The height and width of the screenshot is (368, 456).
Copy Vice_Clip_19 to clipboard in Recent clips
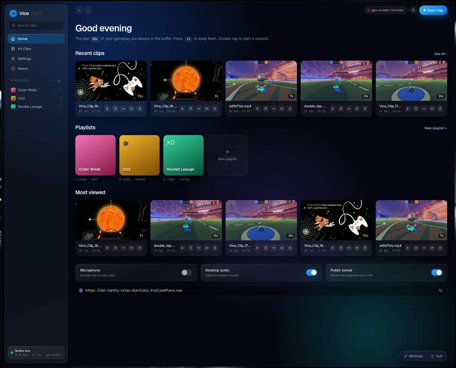115,109
